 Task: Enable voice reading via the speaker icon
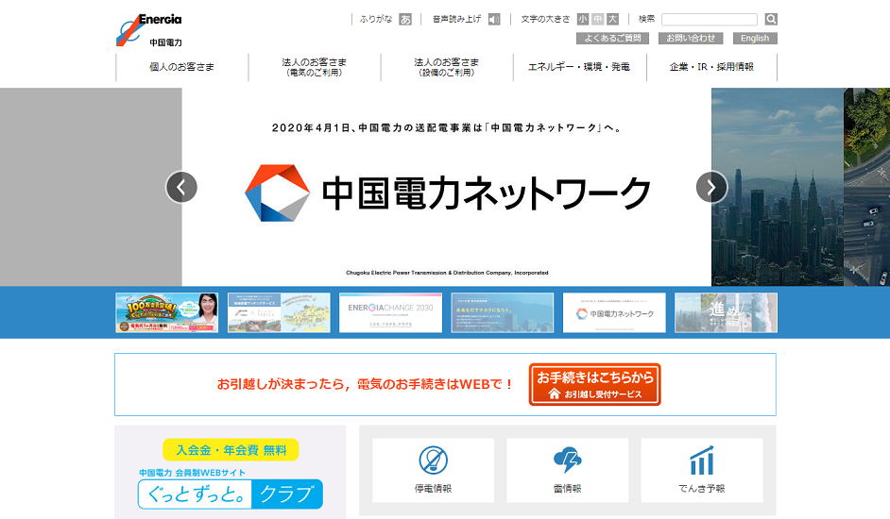pyautogui.click(x=494, y=19)
